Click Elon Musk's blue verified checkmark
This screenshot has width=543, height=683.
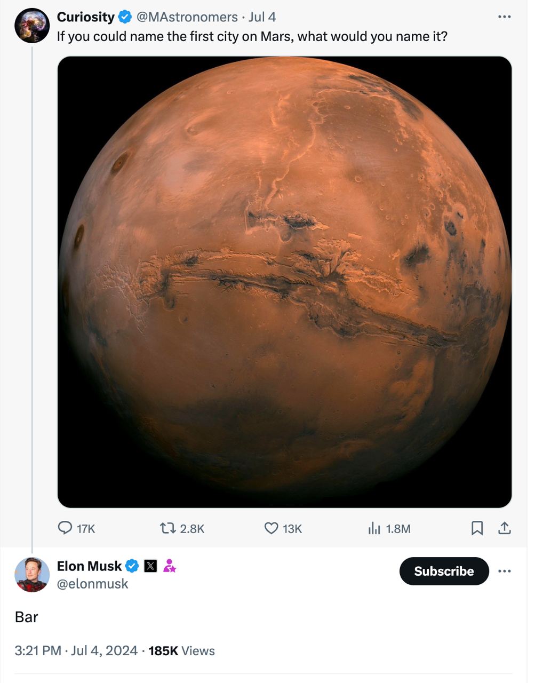(132, 566)
